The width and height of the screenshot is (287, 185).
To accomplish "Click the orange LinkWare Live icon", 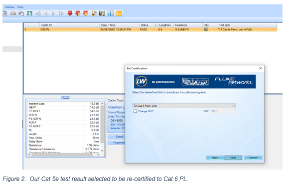I will (x=119, y=13).
